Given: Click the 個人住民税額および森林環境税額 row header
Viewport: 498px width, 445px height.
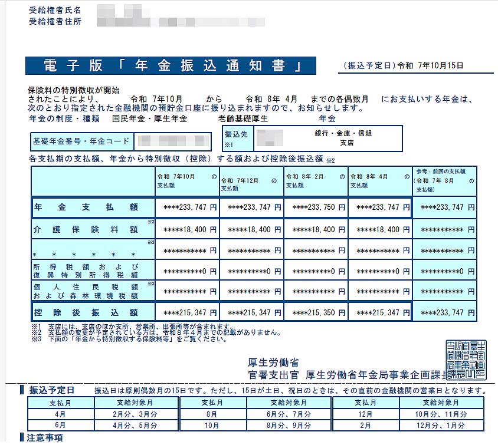Looking at the screenshot, I should point(93,291).
